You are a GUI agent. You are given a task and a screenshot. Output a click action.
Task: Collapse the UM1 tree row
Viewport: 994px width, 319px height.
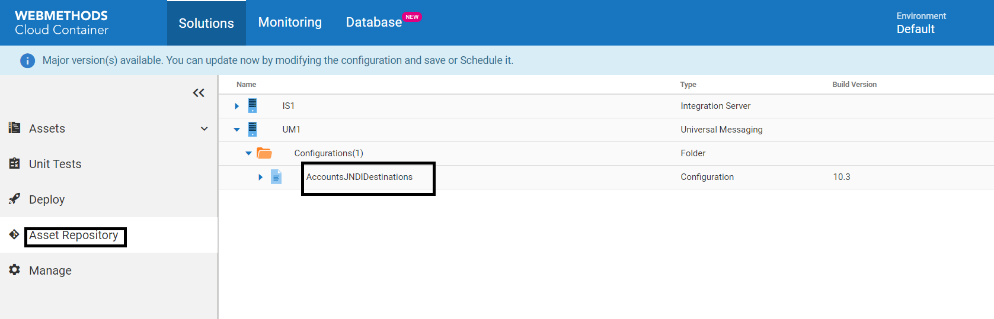tap(236, 130)
